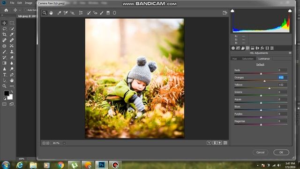300x169 pixels.
Task: Click the Reds luminance slider handle
Action: point(261,74)
